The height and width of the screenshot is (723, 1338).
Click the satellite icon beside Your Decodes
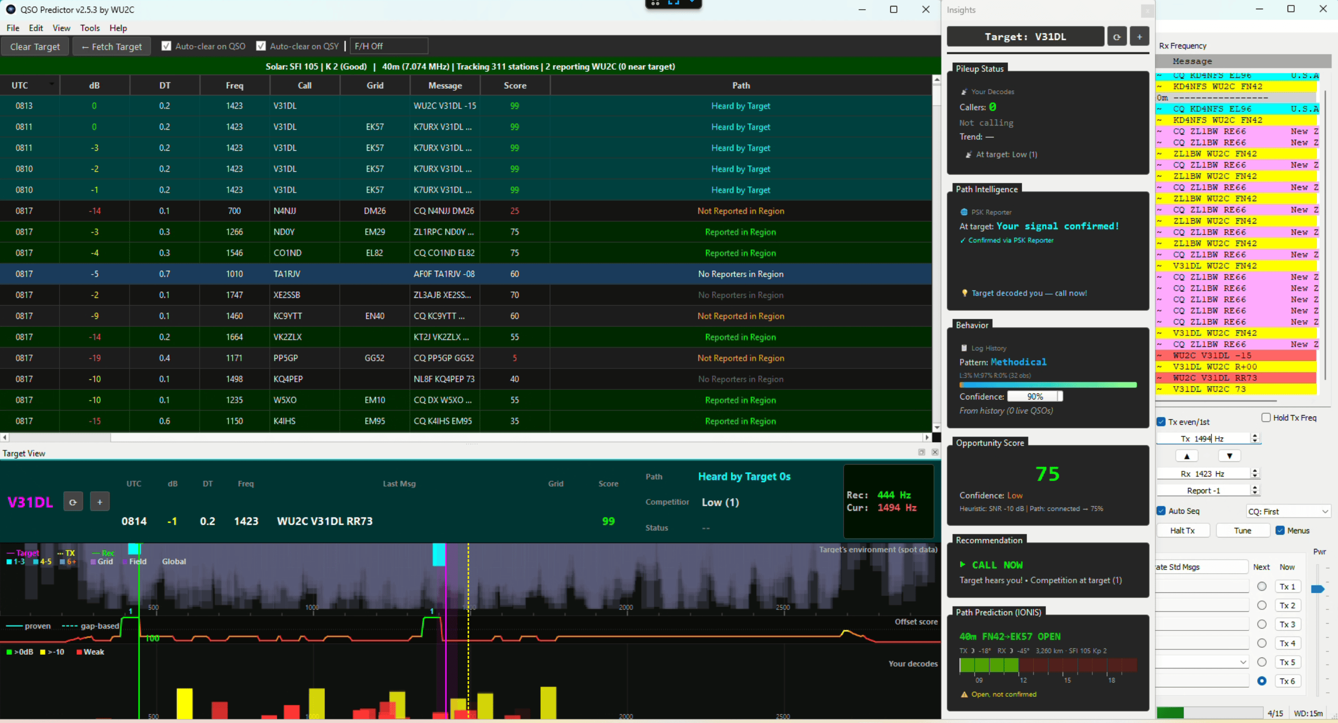click(x=964, y=92)
